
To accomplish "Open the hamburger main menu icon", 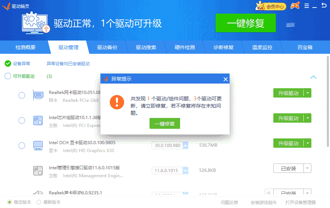I will (x=307, y=6).
